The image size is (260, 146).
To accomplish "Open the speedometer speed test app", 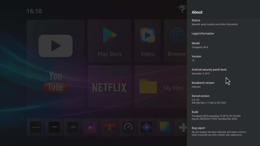I will coord(128,127).
